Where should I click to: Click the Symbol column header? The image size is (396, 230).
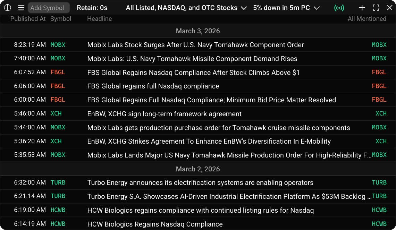coord(61,19)
